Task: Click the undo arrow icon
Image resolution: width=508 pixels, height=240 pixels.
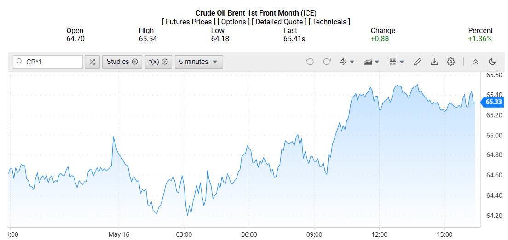Action: pyautogui.click(x=310, y=62)
